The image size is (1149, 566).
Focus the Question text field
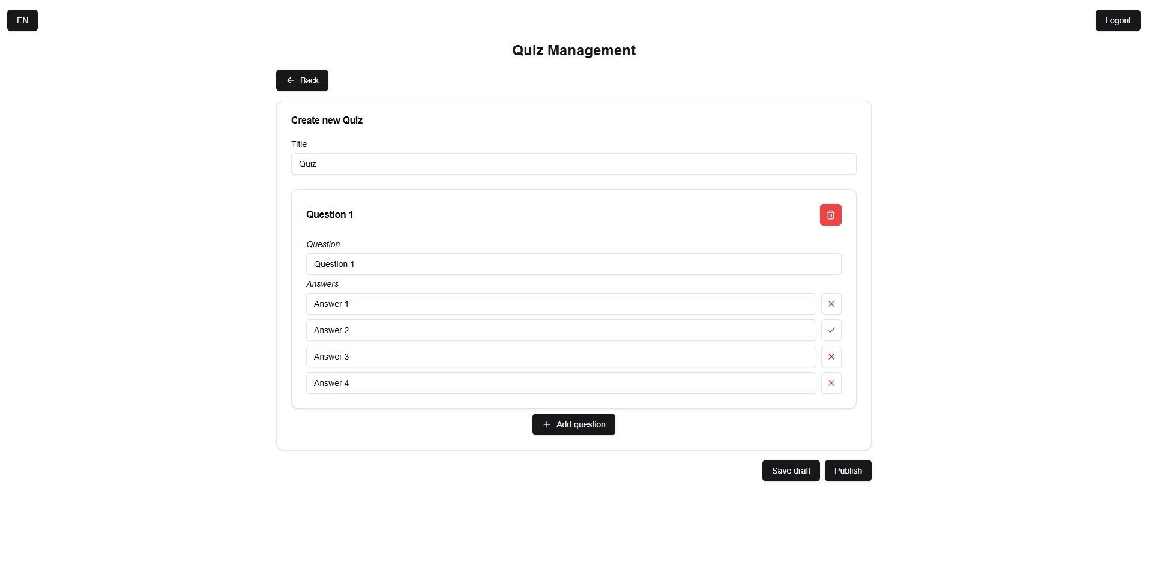573,264
